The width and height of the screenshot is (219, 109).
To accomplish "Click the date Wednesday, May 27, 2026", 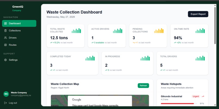I will 61,17.
